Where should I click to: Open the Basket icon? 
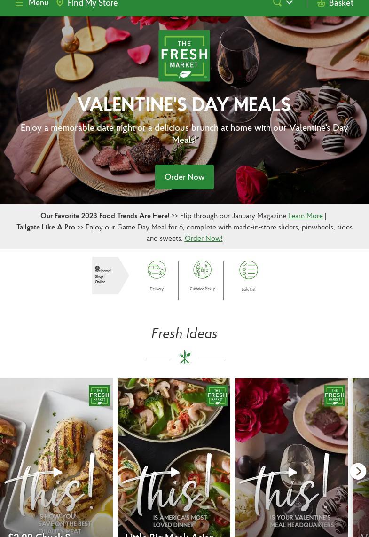point(321,3)
